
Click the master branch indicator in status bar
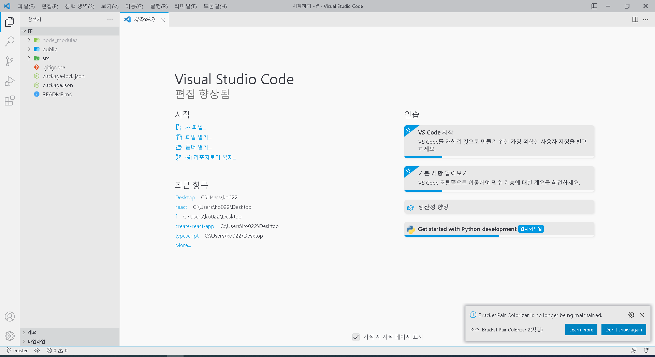pyautogui.click(x=17, y=351)
